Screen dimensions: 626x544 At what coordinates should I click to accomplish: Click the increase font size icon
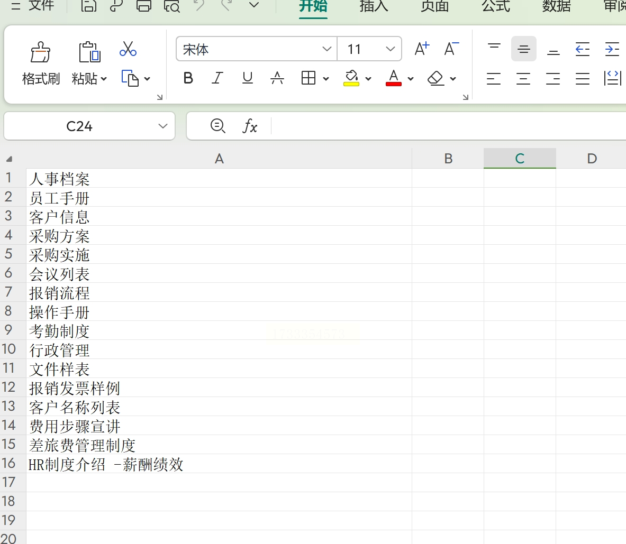(x=422, y=49)
